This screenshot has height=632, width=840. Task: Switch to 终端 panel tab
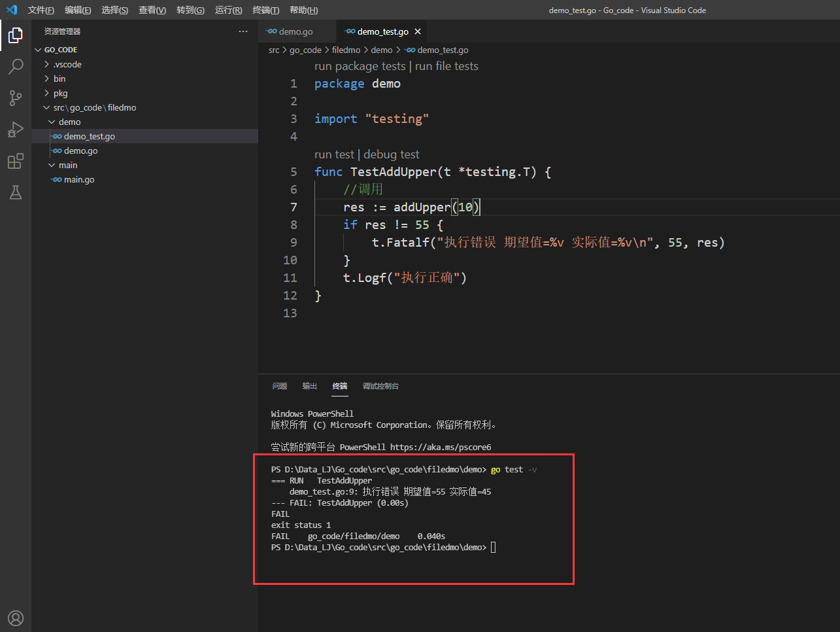point(340,386)
